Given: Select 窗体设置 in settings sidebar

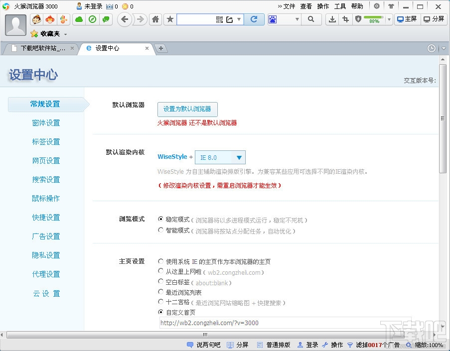Looking at the screenshot, I should (46, 123).
